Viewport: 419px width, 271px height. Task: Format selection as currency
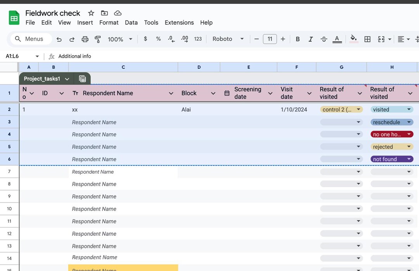(145, 39)
